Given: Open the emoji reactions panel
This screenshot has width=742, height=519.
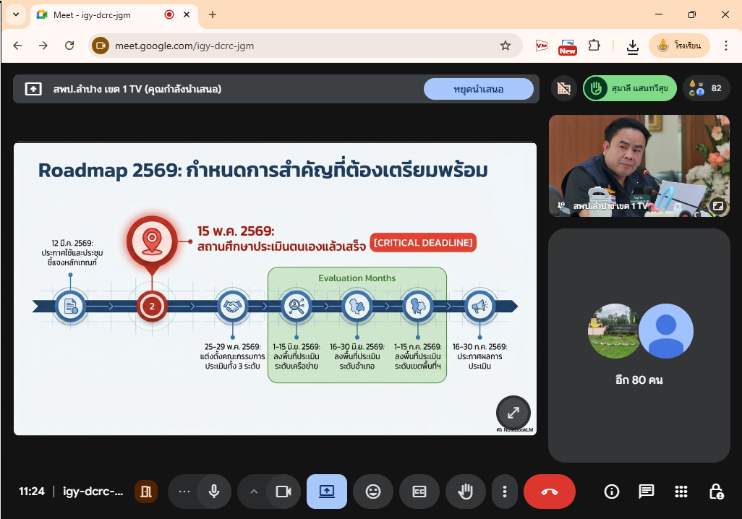Looking at the screenshot, I should click(x=373, y=492).
